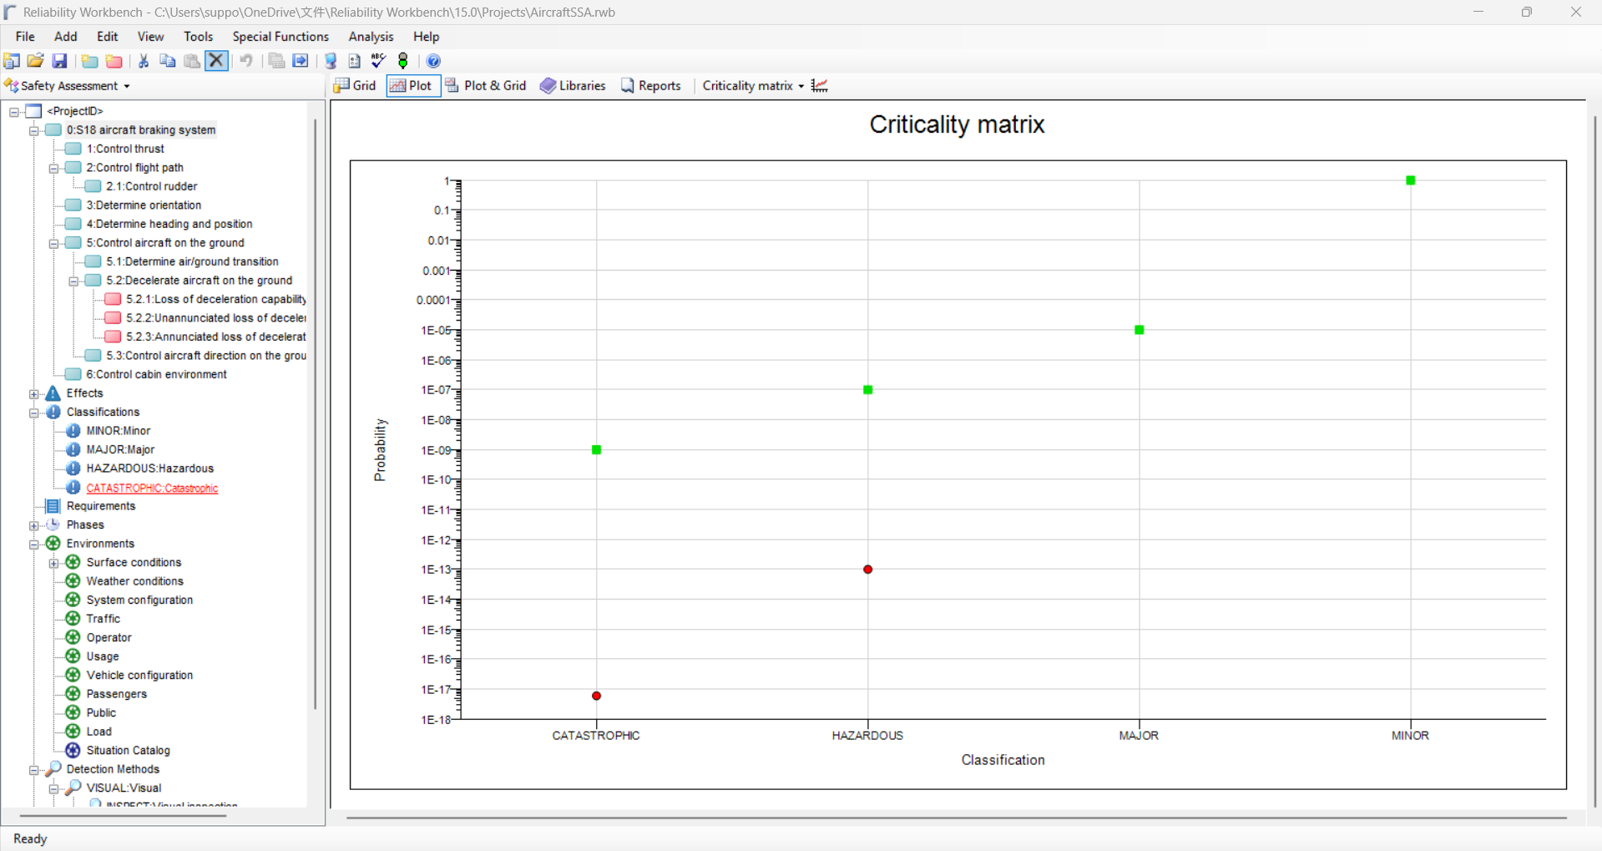Viewport: 1602px width, 851px height.
Task: Open the Add menu
Action: click(x=65, y=37)
